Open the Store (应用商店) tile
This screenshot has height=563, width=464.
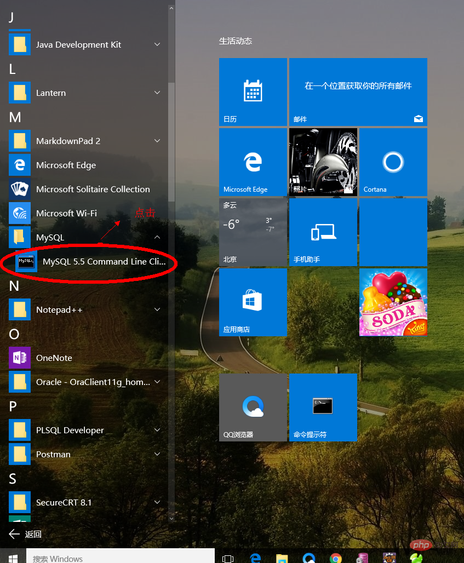[253, 302]
